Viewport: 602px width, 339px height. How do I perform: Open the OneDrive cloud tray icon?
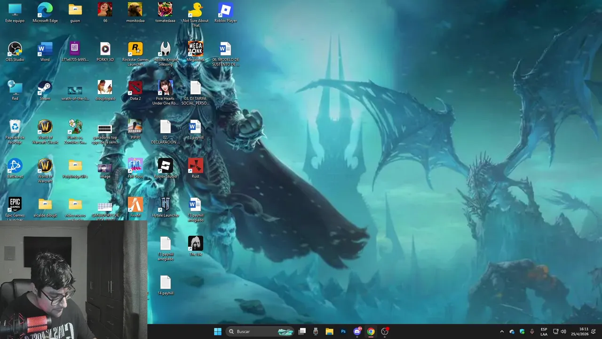click(512, 331)
